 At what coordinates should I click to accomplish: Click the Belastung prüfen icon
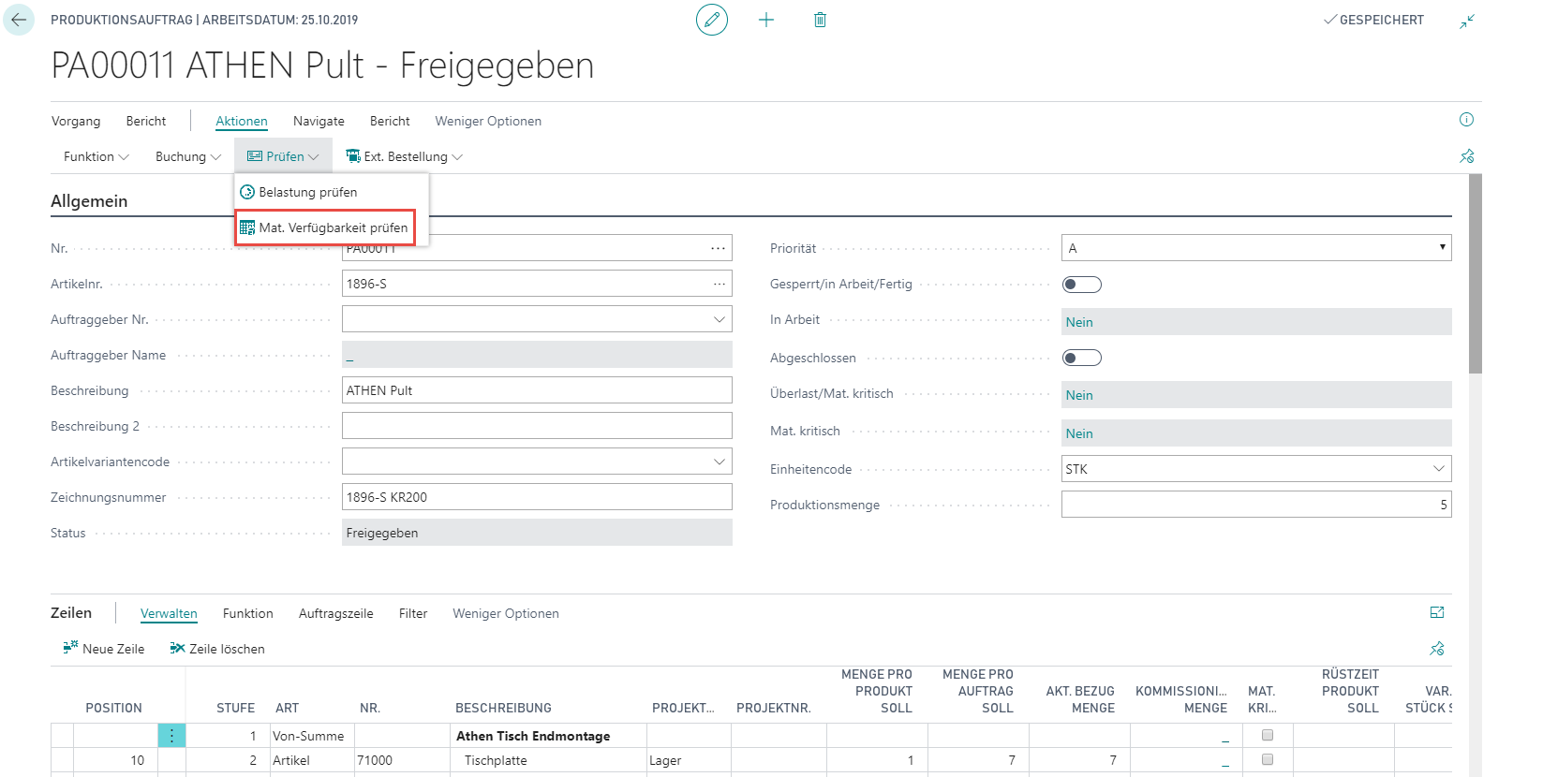pyautogui.click(x=247, y=192)
